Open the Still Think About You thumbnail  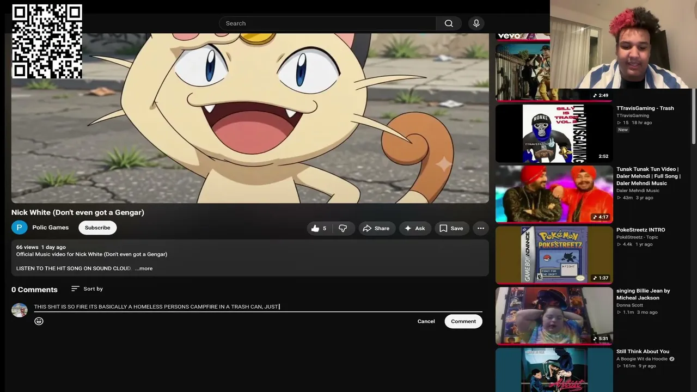click(554, 370)
